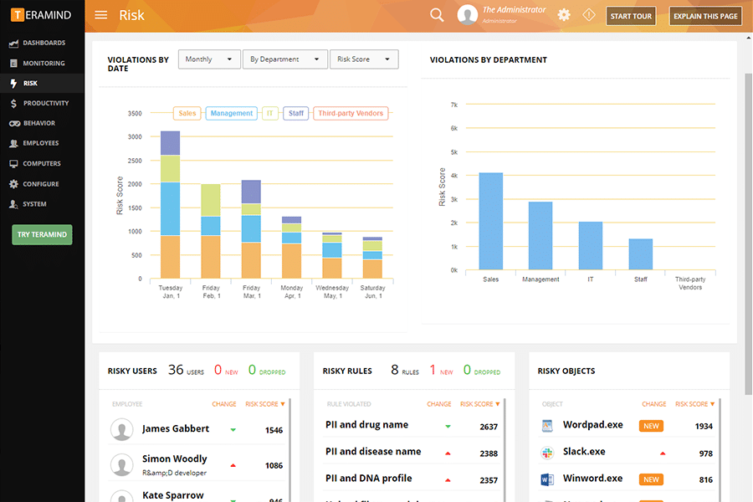Go to Productivity in the sidebar
The height and width of the screenshot is (502, 753).
click(46, 103)
